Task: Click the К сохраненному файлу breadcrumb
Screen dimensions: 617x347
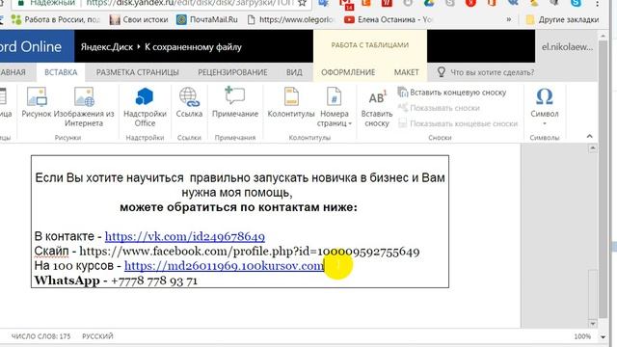Action: [x=193, y=47]
